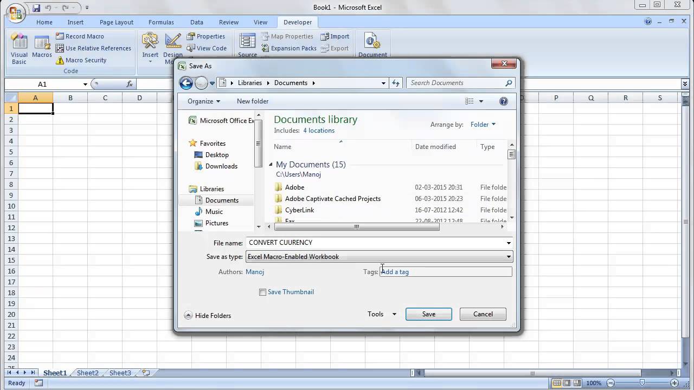Click the Save button
Image resolution: width=694 pixels, height=390 pixels.
429,314
